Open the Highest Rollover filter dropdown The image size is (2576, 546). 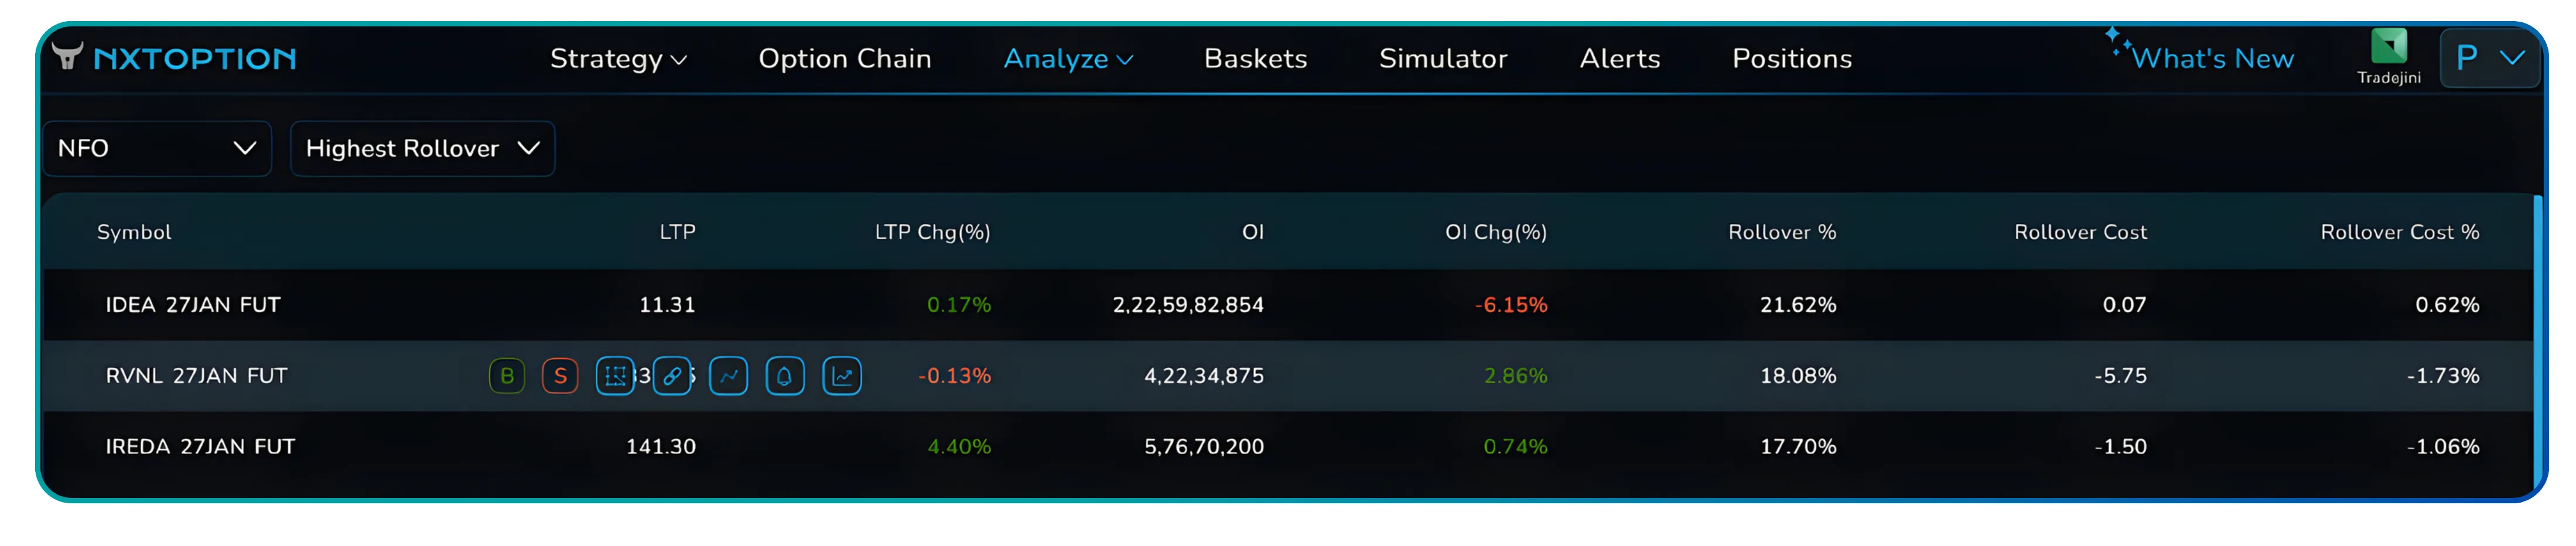coord(422,148)
